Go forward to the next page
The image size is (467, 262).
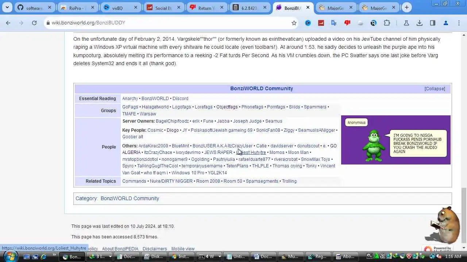coord(21,23)
